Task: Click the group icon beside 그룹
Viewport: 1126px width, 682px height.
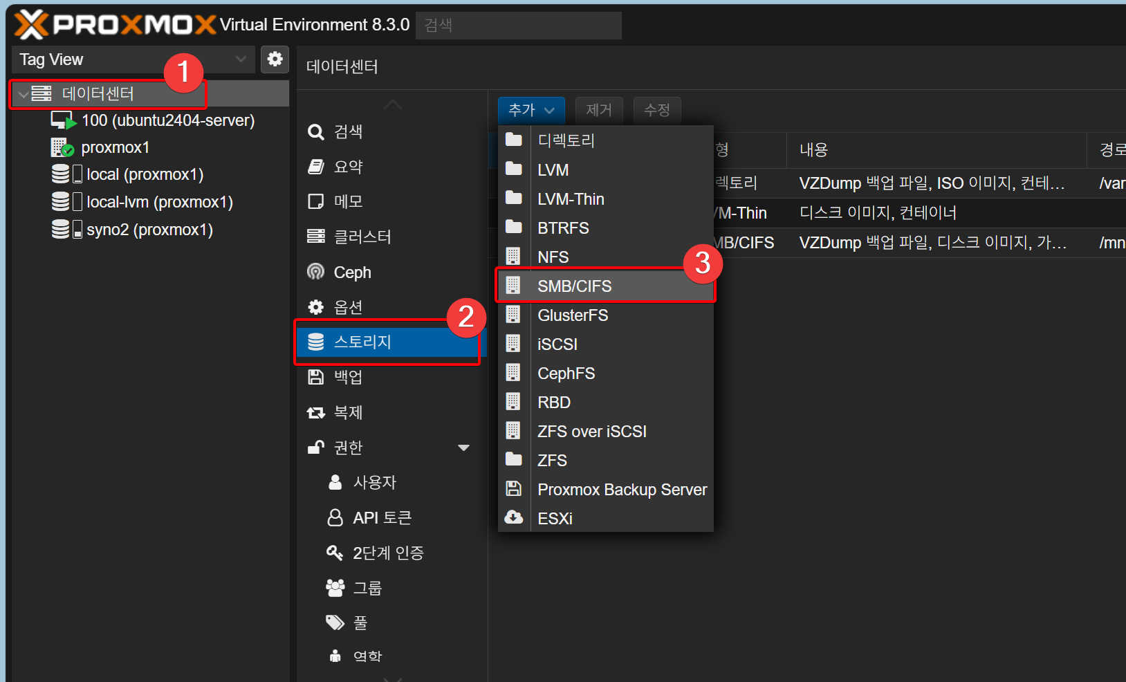Action: 335,588
